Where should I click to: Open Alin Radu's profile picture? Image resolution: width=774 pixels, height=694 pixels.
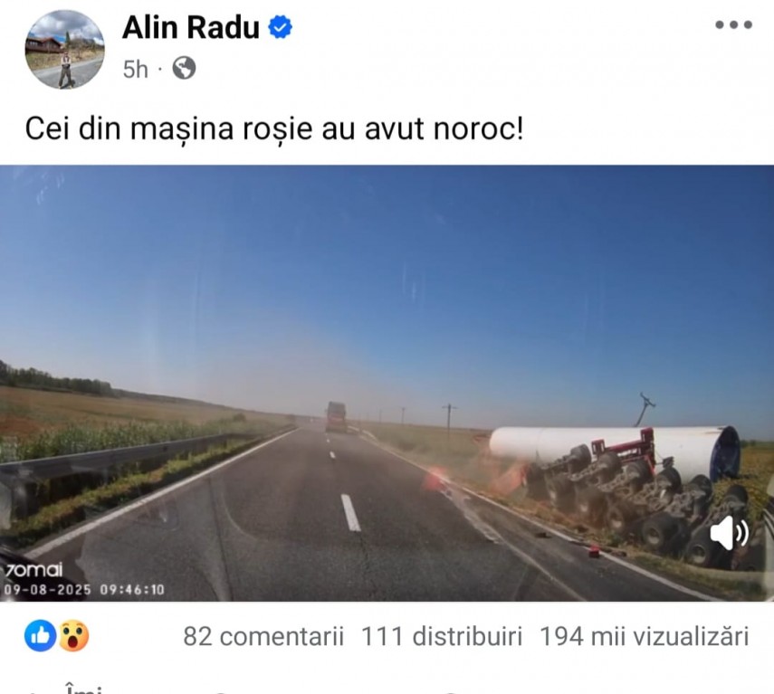(x=64, y=50)
